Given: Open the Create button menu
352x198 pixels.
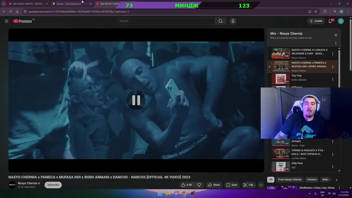Looking at the screenshot, I should [x=316, y=21].
